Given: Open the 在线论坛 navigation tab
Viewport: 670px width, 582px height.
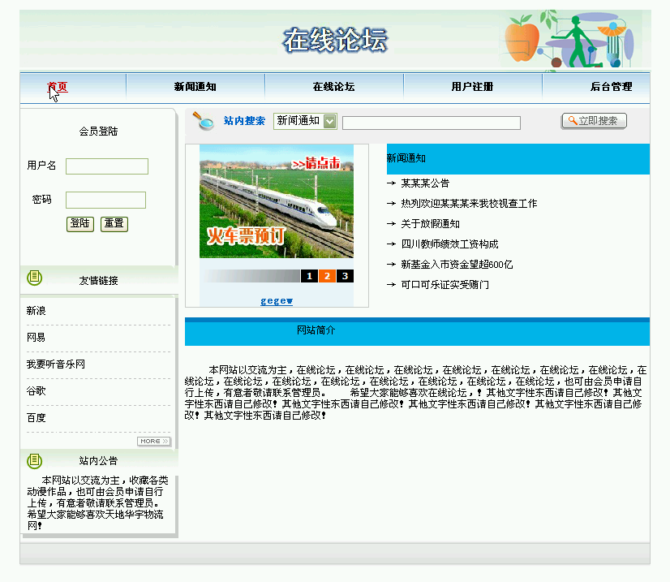Looking at the screenshot, I should (333, 87).
